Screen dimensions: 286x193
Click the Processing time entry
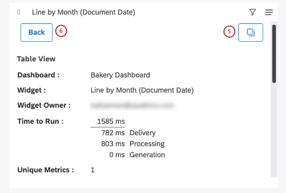(133, 144)
